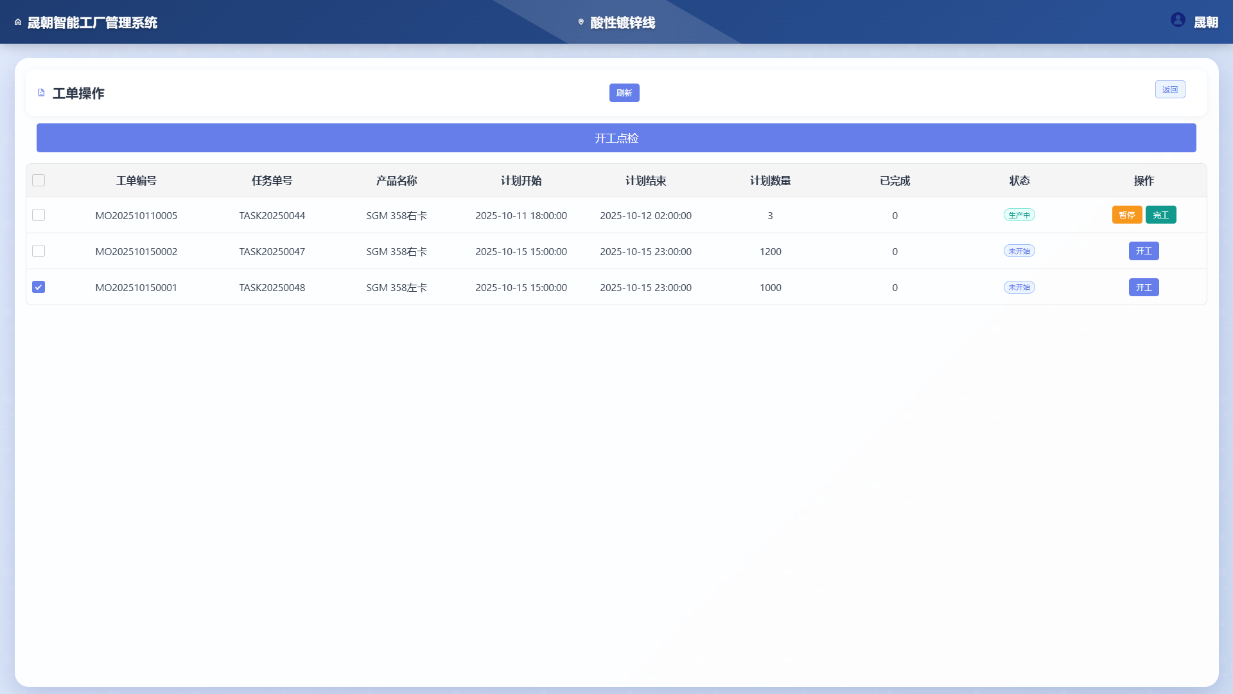Pause order with orange 暂停 button

point(1126,215)
